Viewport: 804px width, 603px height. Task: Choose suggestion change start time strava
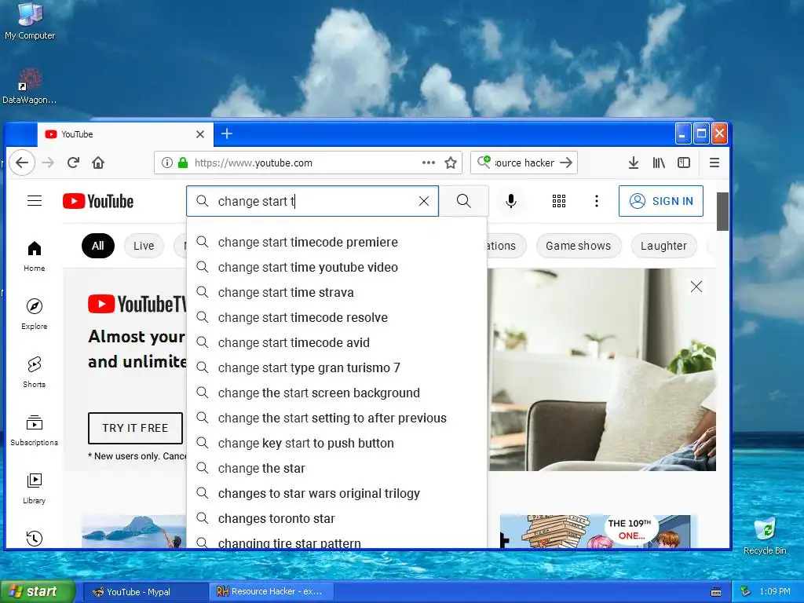pos(337,292)
